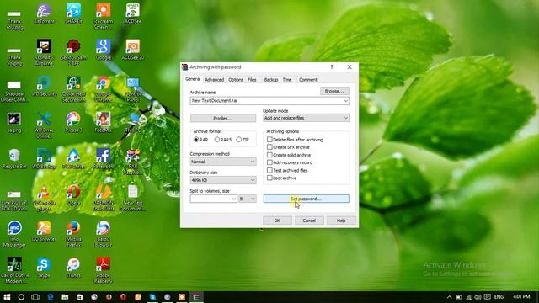Viewport: 539px width, 303px height.
Task: Open the SHAREit desktop shortcut
Action: (x=73, y=13)
